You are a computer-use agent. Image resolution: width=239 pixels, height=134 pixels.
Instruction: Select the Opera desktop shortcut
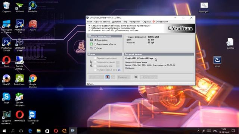[x=6, y=62]
